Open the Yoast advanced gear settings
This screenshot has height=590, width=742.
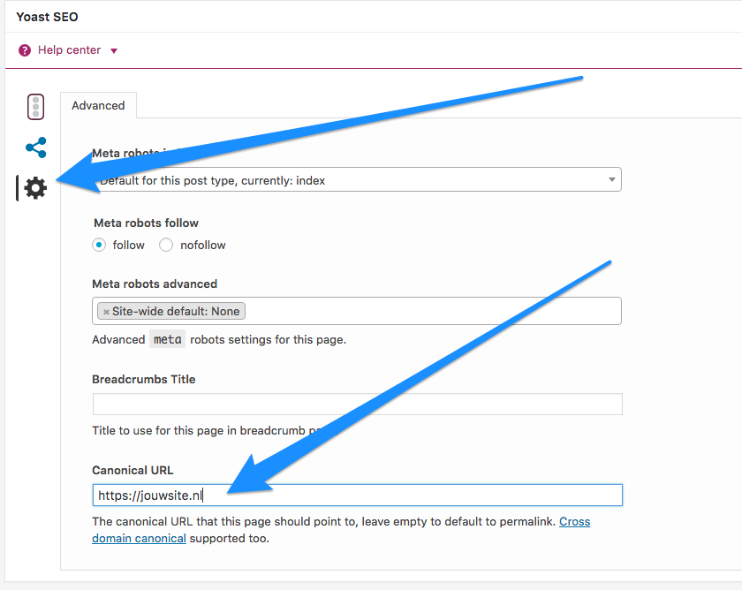(35, 187)
